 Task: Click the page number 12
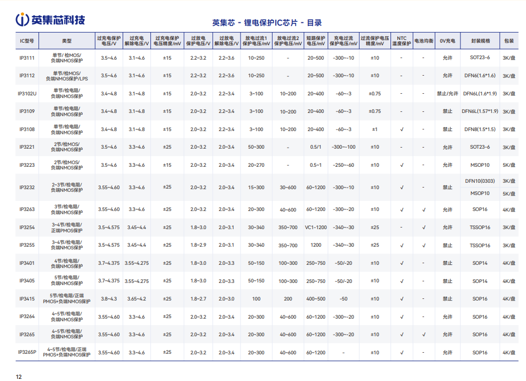[19, 377]
